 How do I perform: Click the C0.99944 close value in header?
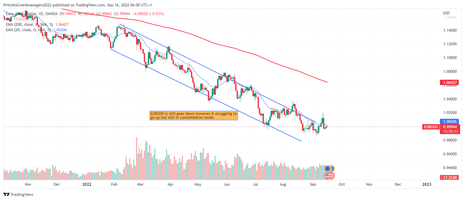pyautogui.click(x=122, y=14)
